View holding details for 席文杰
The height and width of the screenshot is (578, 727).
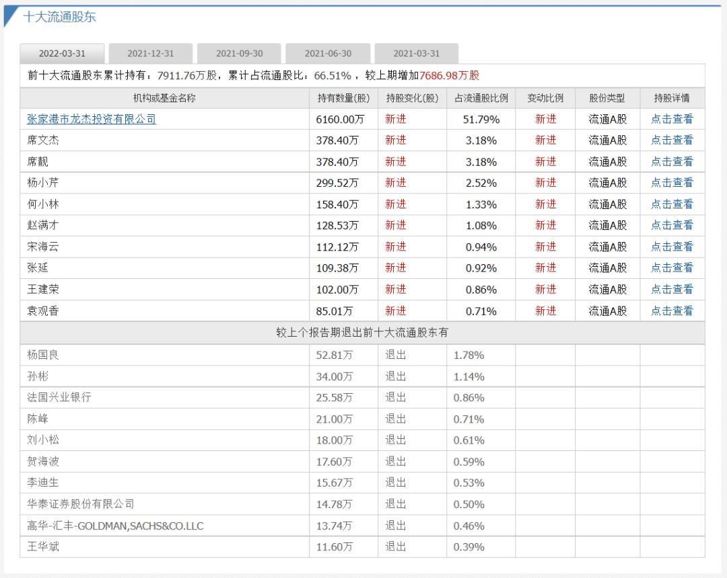[x=671, y=140]
